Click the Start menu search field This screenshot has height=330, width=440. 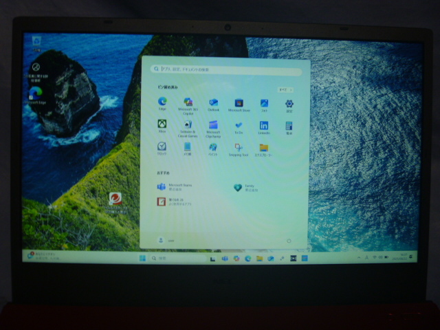pyautogui.click(x=226, y=69)
